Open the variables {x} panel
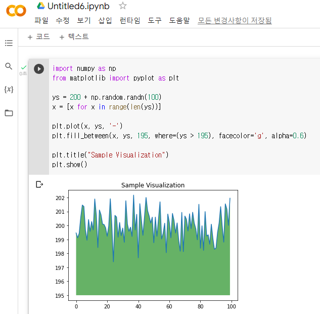 (9, 89)
